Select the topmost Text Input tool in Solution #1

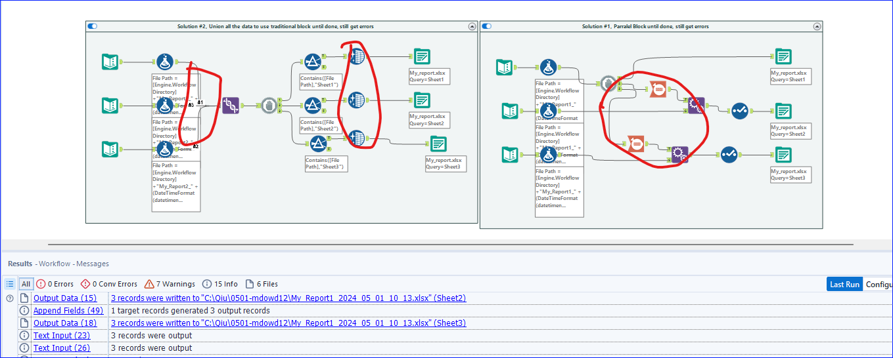(505, 67)
